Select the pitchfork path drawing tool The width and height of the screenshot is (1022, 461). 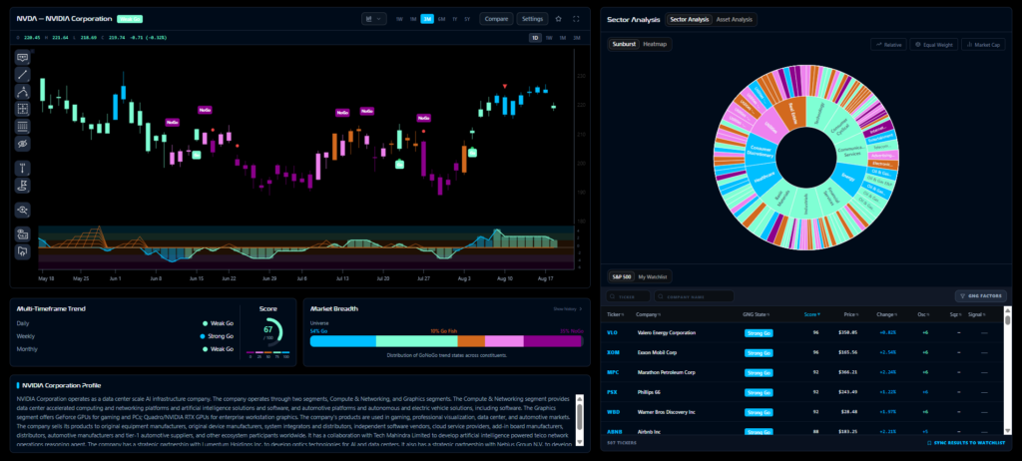tap(23, 91)
